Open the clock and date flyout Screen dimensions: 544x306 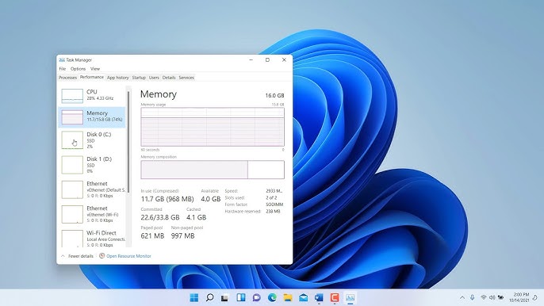coord(519,297)
